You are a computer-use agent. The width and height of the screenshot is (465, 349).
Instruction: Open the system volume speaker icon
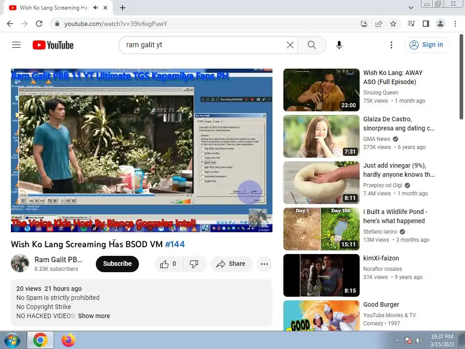pos(419,340)
